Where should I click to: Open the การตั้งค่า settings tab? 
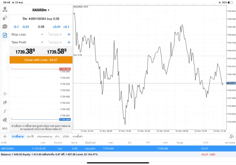77,137
